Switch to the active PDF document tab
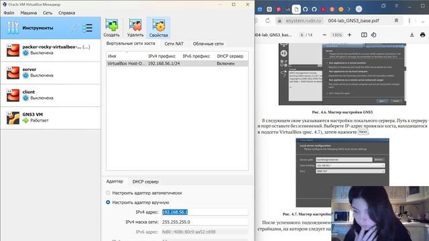Image resolution: width=429 pixels, height=241 pixels. [x=296, y=9]
